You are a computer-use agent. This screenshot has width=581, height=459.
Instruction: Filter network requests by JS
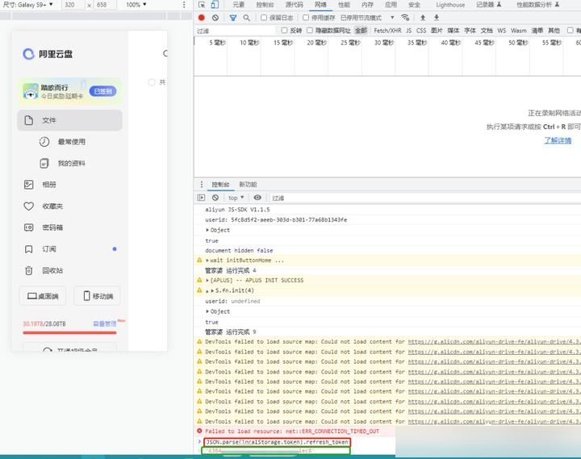[409, 31]
